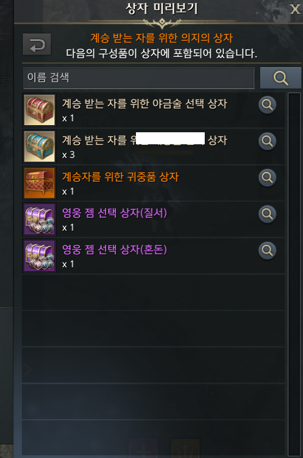Image resolution: width=303 pixels, height=458 pixels.
Task: Select the 영웅 젬 선택 상자(질서) item name
Action: (x=115, y=213)
